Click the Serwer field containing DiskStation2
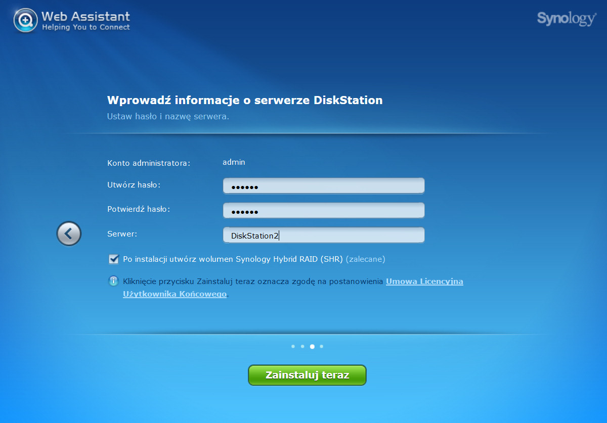607x423 pixels. tap(323, 235)
